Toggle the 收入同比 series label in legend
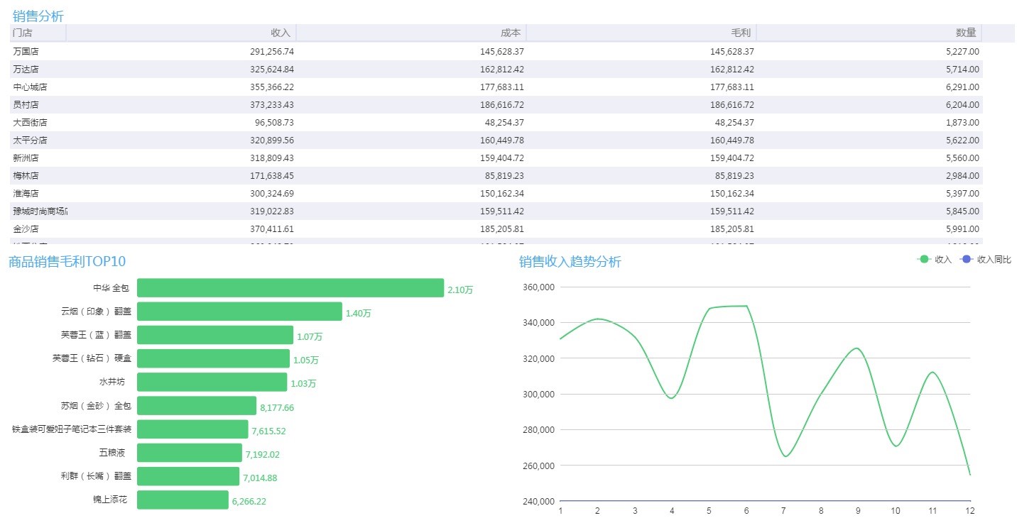Image resolution: width=1017 pixels, height=523 pixels. [994, 260]
